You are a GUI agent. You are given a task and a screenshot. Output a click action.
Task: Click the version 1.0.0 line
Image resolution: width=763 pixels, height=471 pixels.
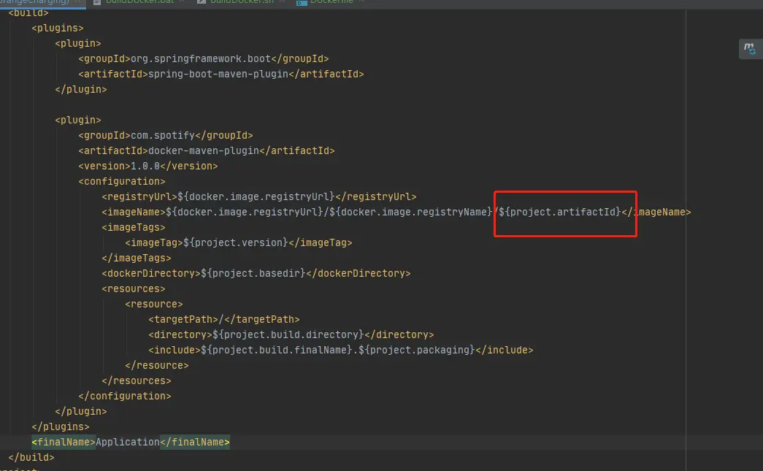point(148,166)
